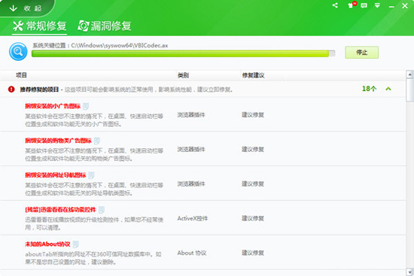Open [残留]迅雷看看在线功能控件 item

(60, 210)
